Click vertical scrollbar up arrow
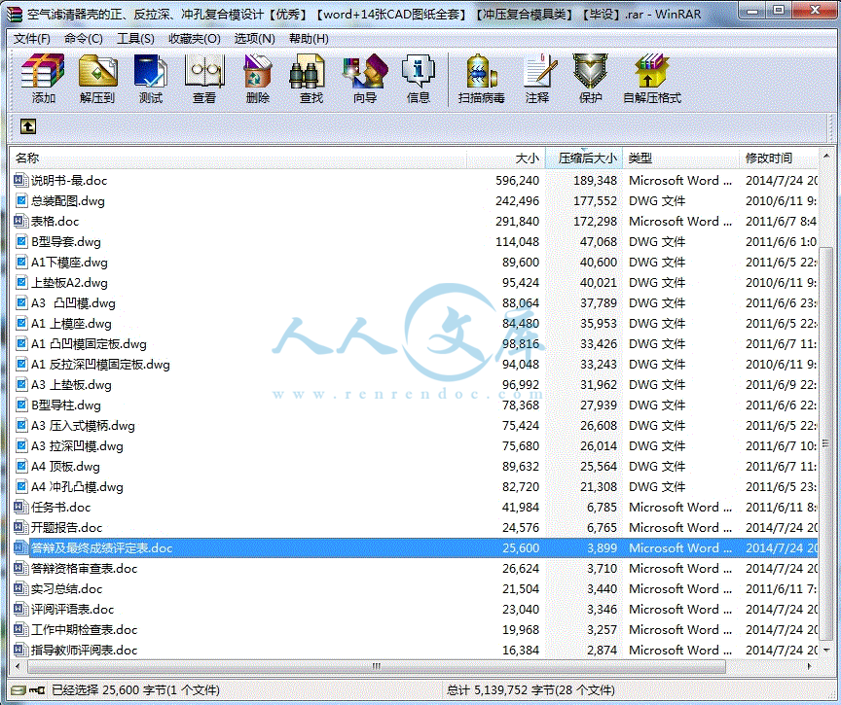Image resolution: width=841 pixels, height=705 pixels. click(x=825, y=156)
